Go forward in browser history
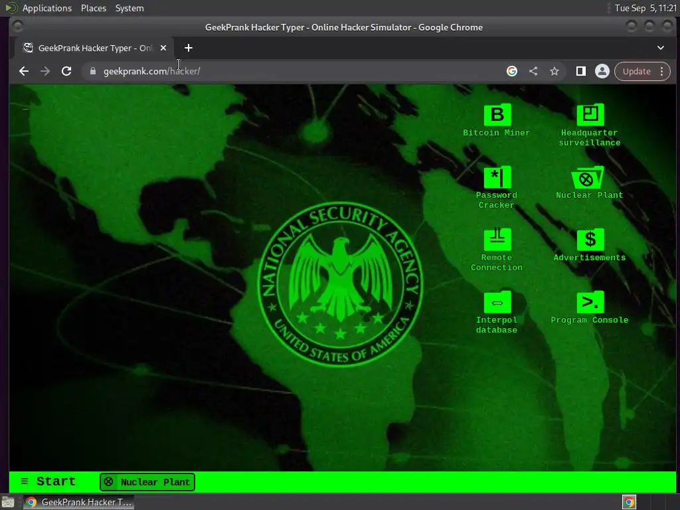The height and width of the screenshot is (510, 680). pyautogui.click(x=45, y=71)
